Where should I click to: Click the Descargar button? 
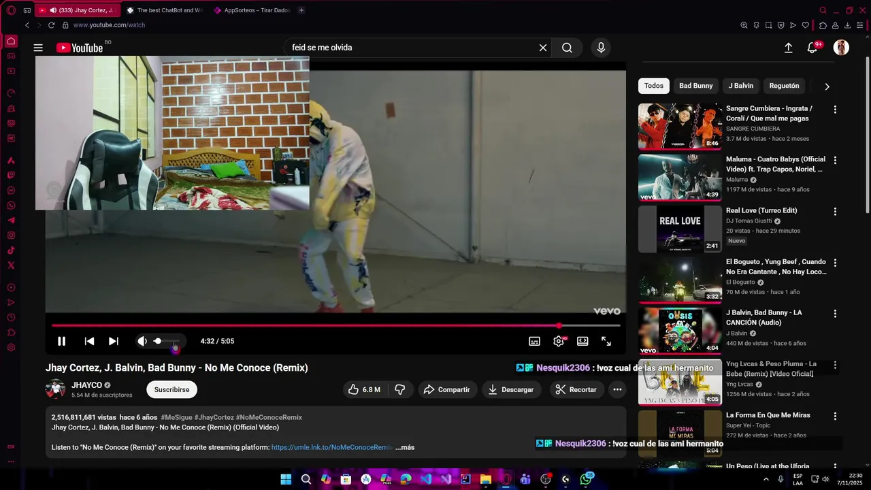[x=511, y=389]
